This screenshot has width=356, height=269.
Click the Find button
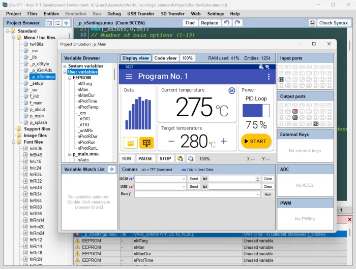pos(190,23)
